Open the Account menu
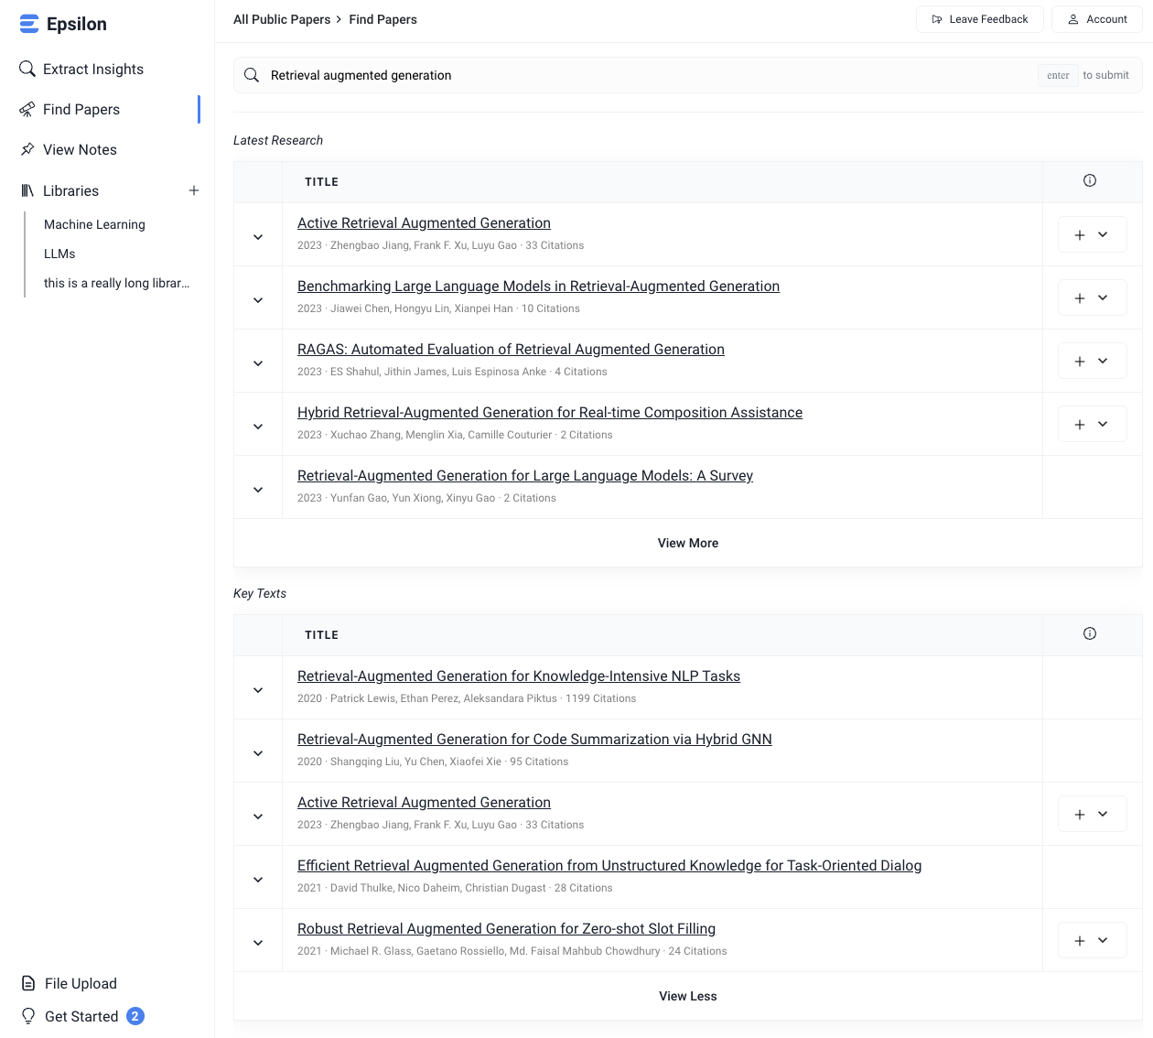1153x1038 pixels. click(1096, 19)
